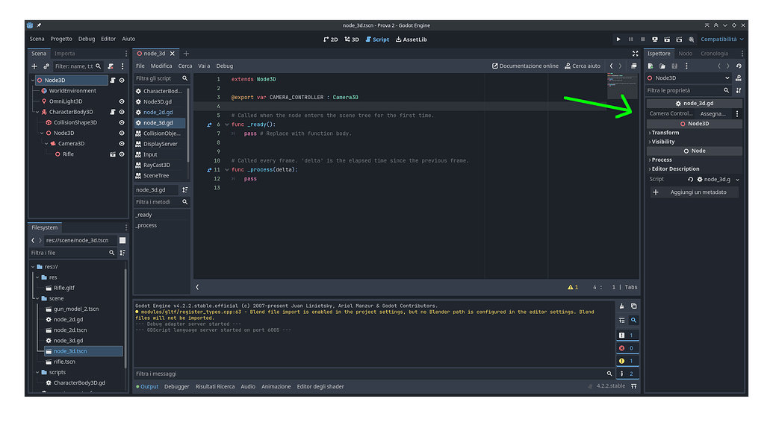Click Documentazione online link
This screenshot has width=773, height=425.
[525, 66]
